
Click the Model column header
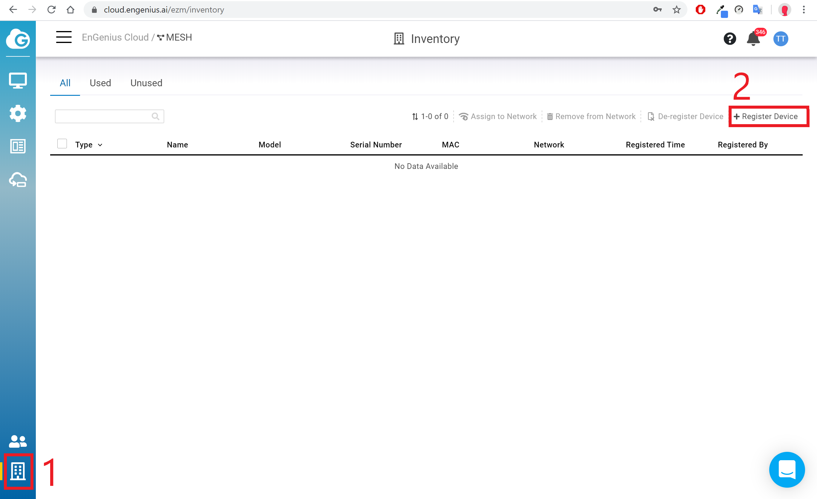270,145
